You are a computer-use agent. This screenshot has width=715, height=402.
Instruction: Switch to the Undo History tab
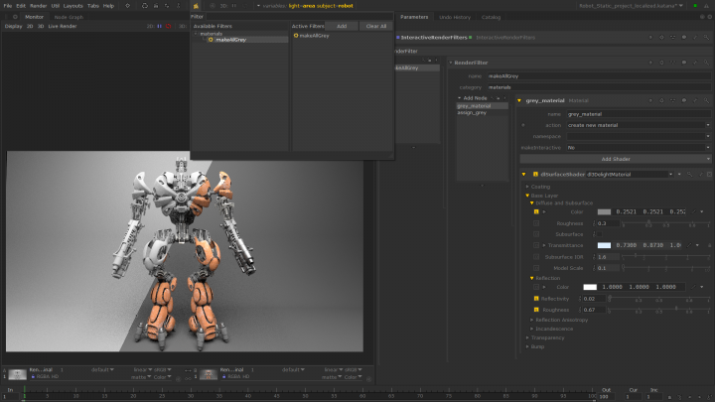pos(455,17)
